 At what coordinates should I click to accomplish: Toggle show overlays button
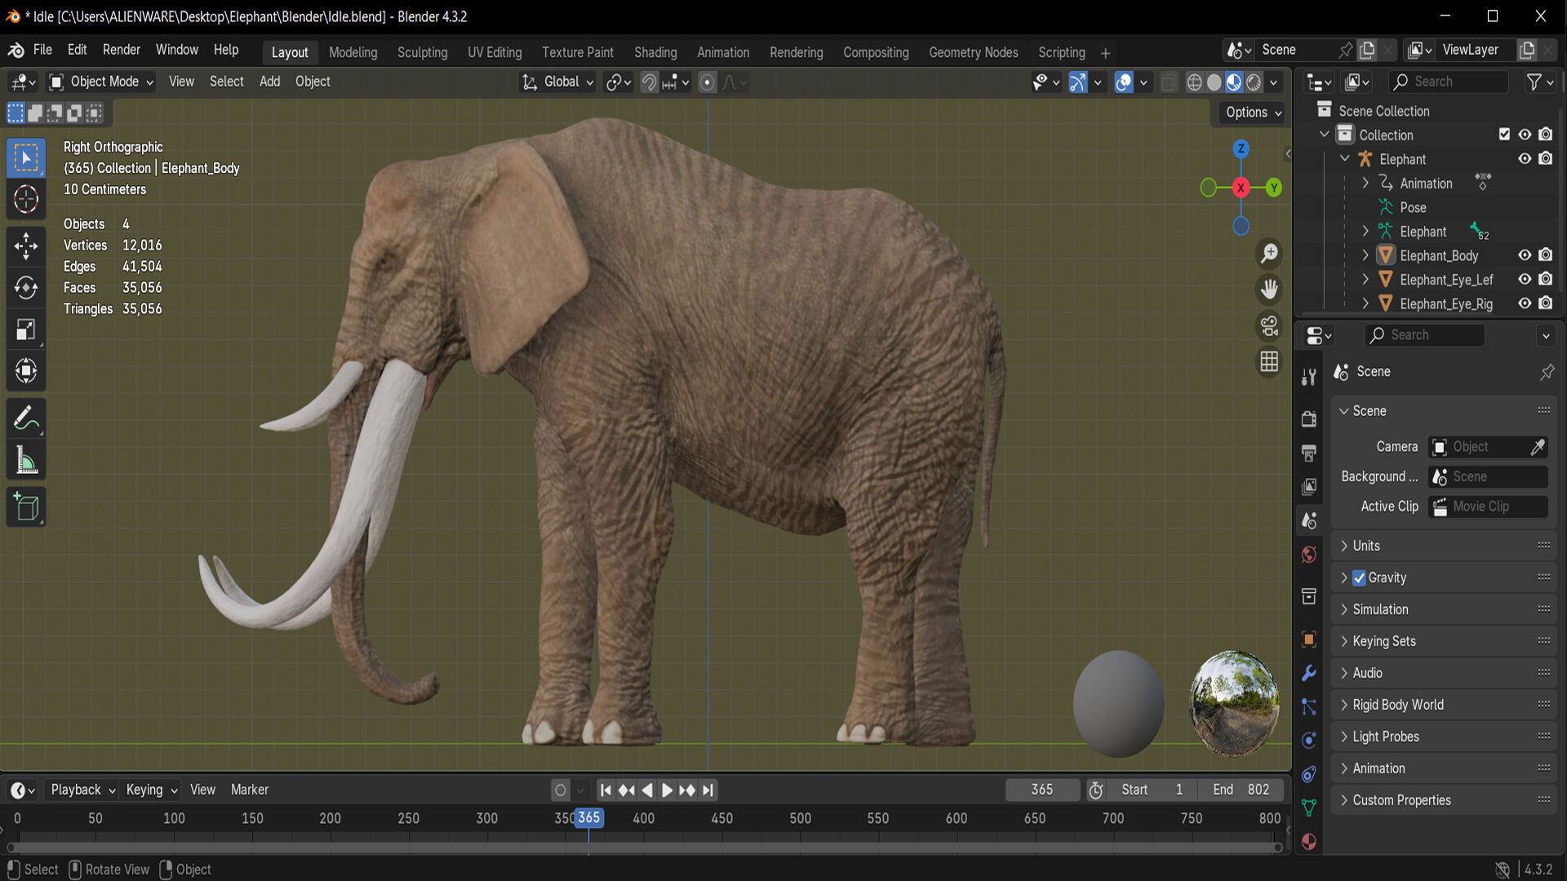tap(1124, 82)
